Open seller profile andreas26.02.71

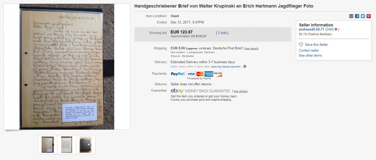tap(311, 29)
